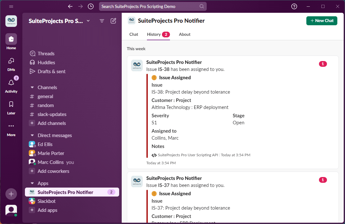Open user profile avatar at bottom left

tap(11, 210)
